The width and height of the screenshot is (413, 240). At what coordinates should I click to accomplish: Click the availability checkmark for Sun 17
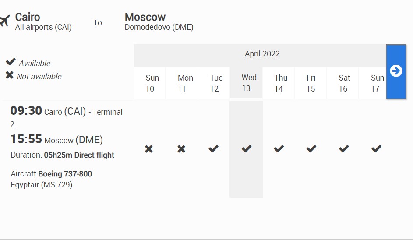click(376, 149)
